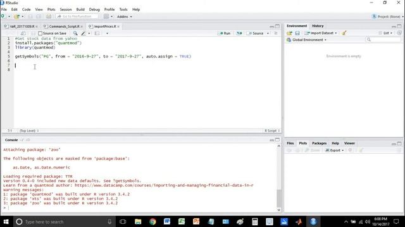The width and height of the screenshot is (405, 227).
Task: Focus the Go to file/function field
Action: pyautogui.click(x=77, y=16)
